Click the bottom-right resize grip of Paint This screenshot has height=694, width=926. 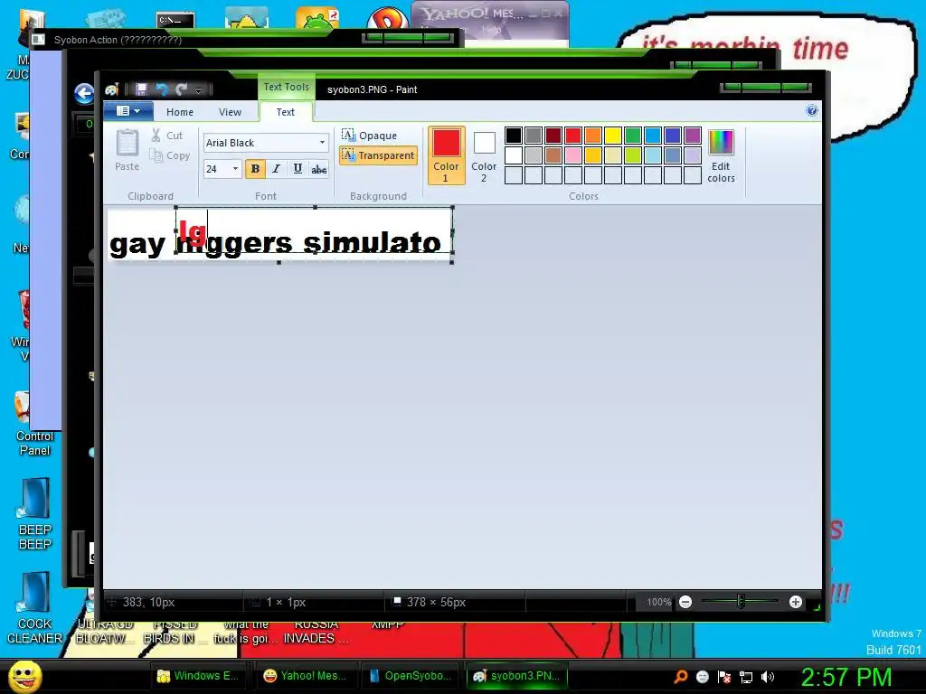click(x=817, y=606)
